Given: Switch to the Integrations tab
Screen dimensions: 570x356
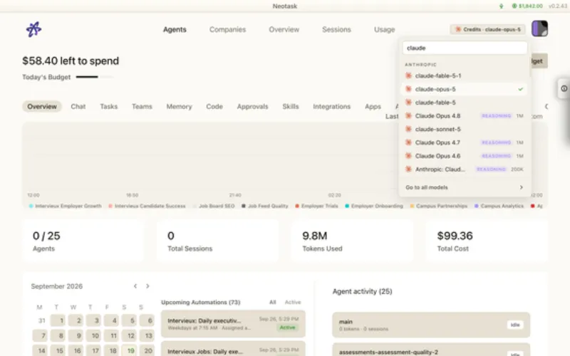Looking at the screenshot, I should (332, 106).
